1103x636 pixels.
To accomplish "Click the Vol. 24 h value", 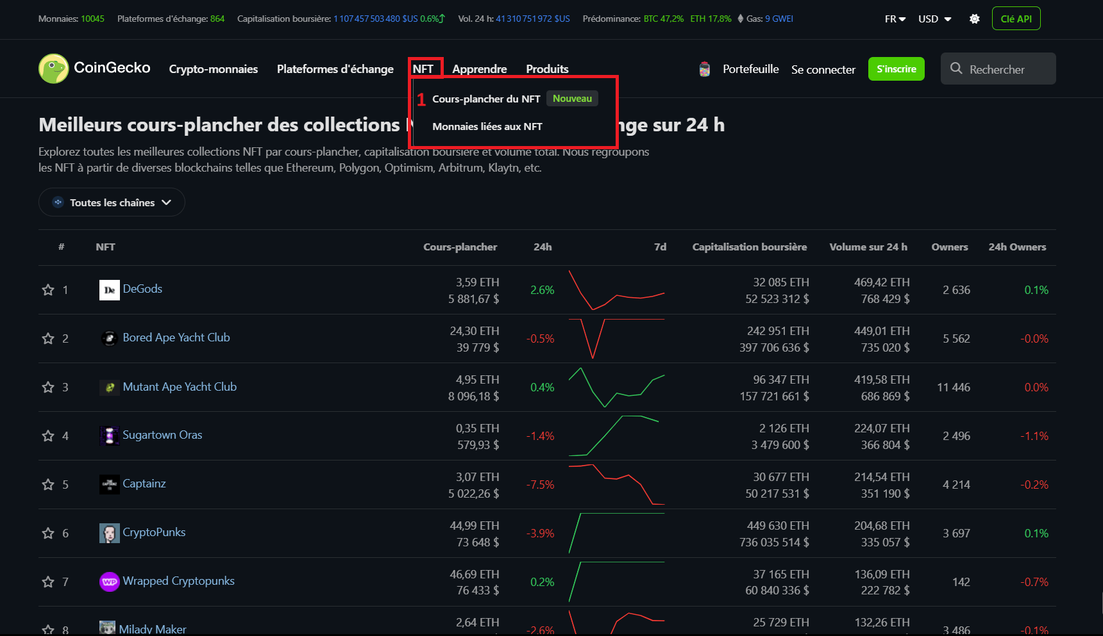I will point(533,19).
